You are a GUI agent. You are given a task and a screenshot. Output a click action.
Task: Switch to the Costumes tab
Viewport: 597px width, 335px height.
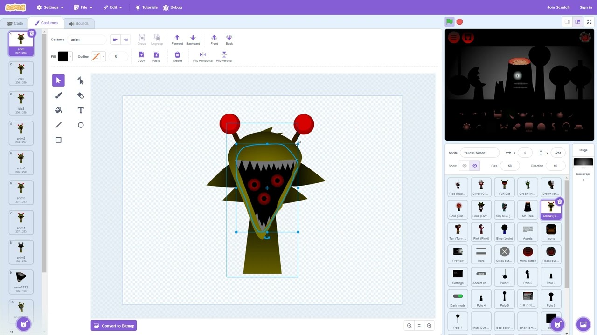(x=46, y=23)
